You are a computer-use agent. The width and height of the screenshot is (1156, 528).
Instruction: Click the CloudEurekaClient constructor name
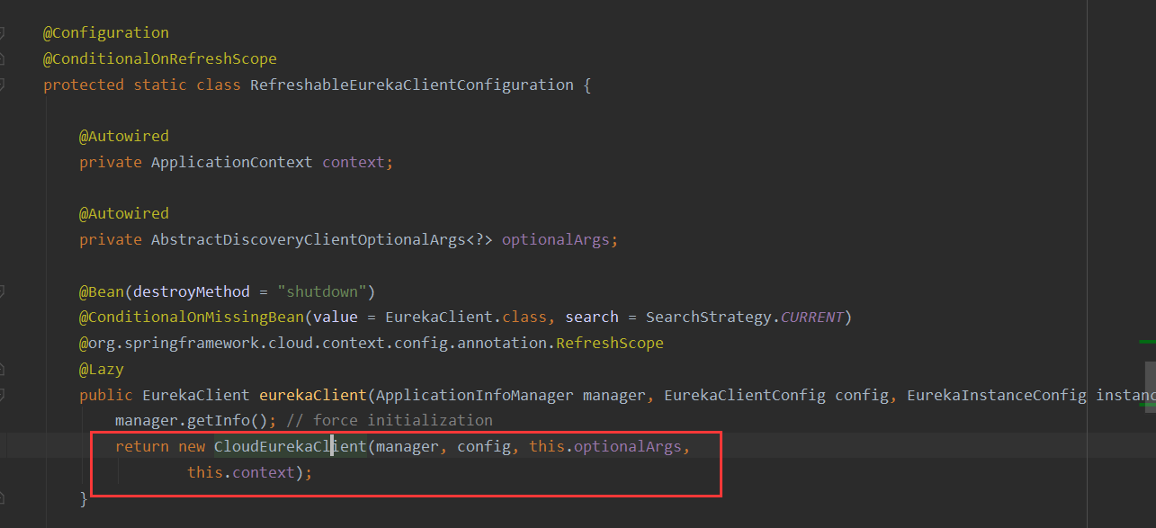291,446
